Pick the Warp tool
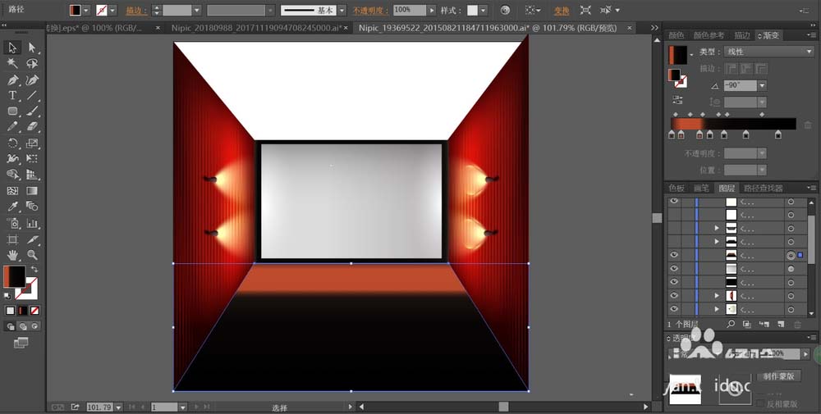 (12, 159)
